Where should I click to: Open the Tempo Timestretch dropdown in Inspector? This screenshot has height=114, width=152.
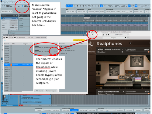click(14, 21)
